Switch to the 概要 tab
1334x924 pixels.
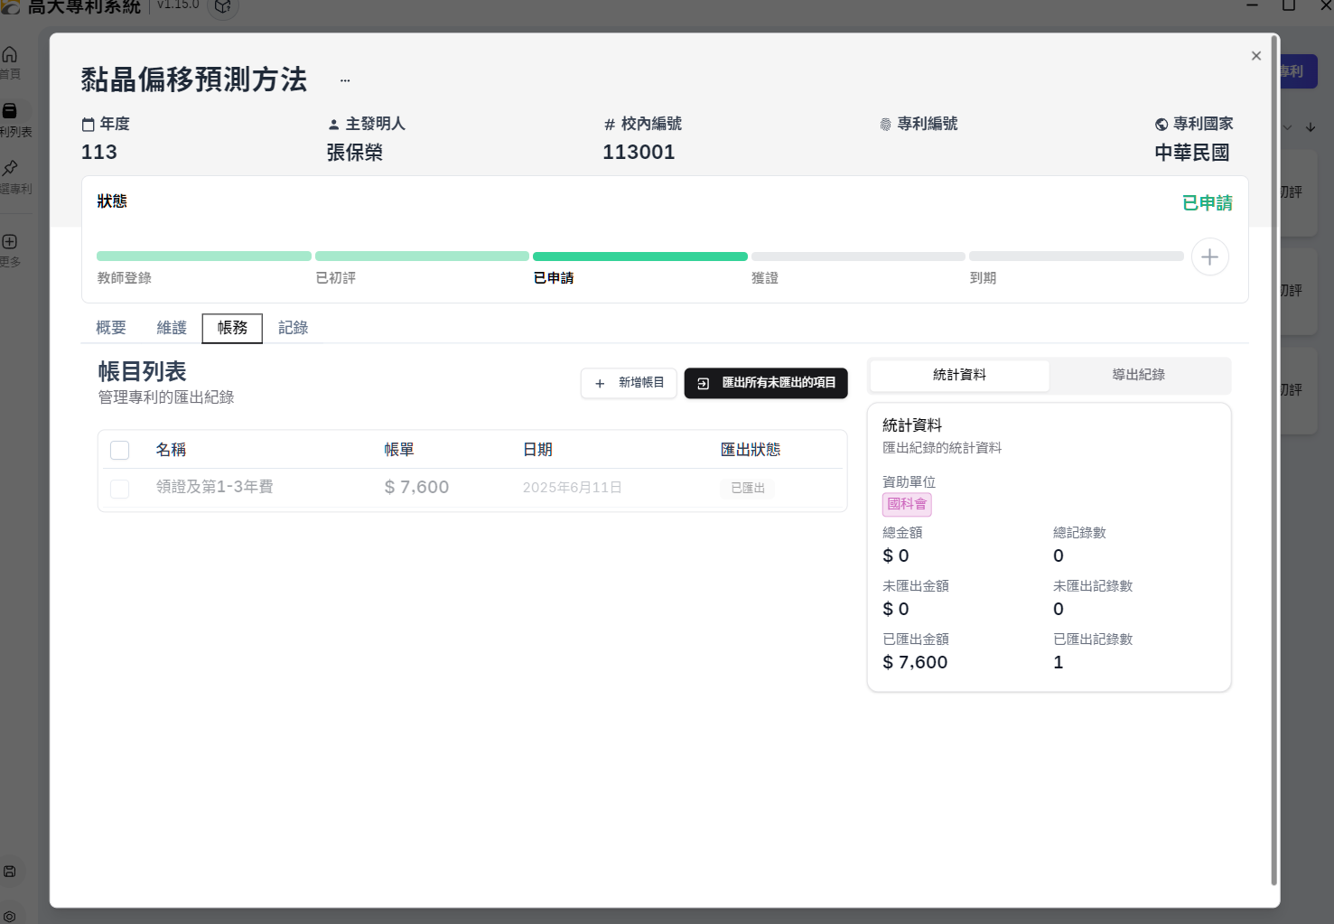(111, 328)
